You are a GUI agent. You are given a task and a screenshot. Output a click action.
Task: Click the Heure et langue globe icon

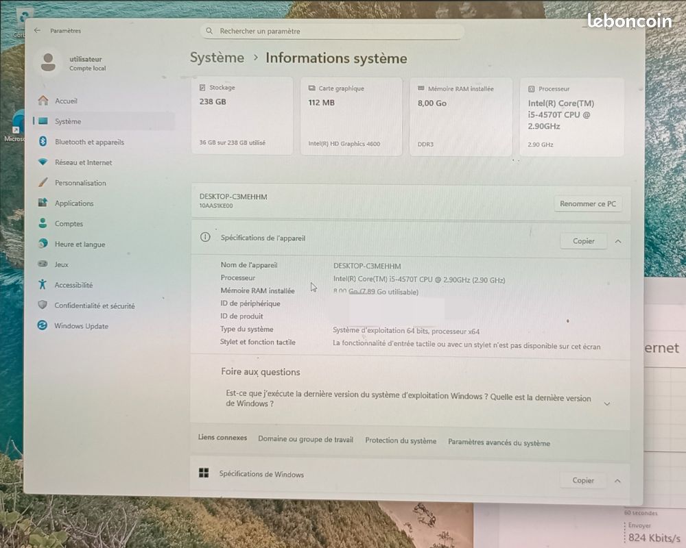point(43,243)
